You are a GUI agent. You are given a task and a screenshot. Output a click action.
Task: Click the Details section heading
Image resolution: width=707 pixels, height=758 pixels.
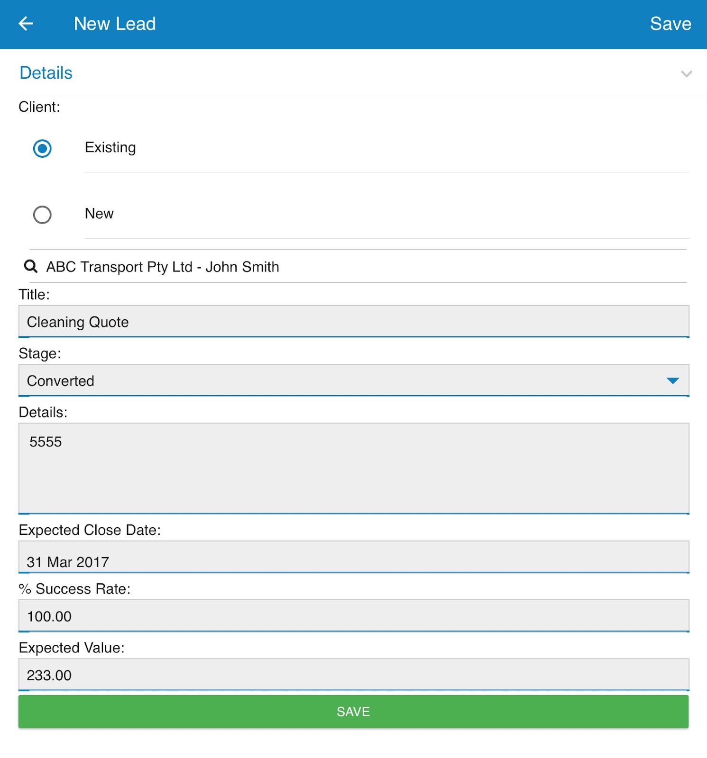[x=46, y=73]
